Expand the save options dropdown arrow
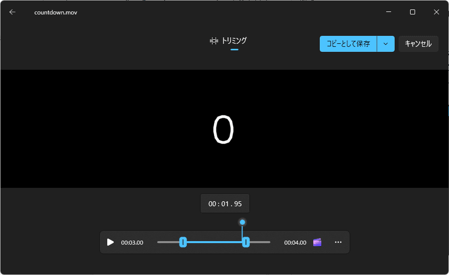 pos(386,44)
